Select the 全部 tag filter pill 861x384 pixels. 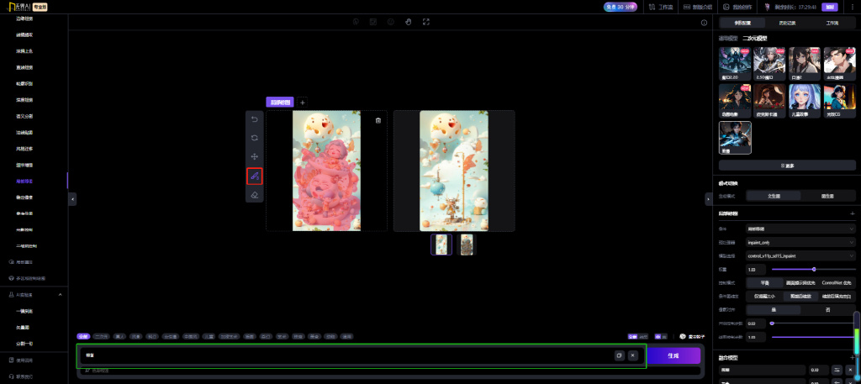[83, 336]
